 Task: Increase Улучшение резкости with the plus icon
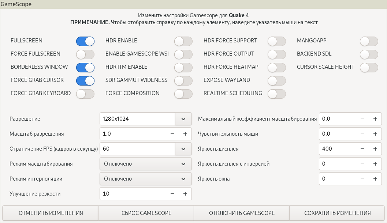(185, 194)
